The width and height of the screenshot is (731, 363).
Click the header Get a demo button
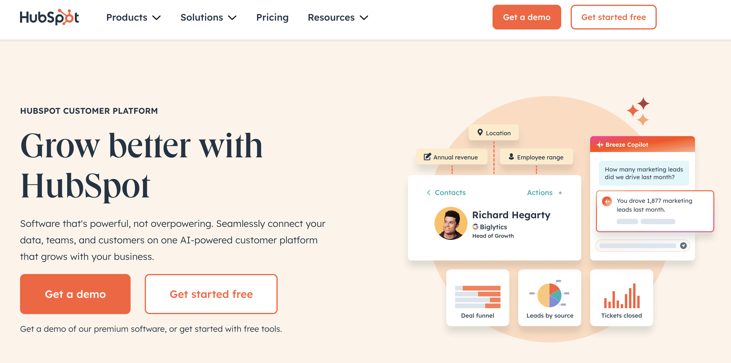click(x=526, y=17)
